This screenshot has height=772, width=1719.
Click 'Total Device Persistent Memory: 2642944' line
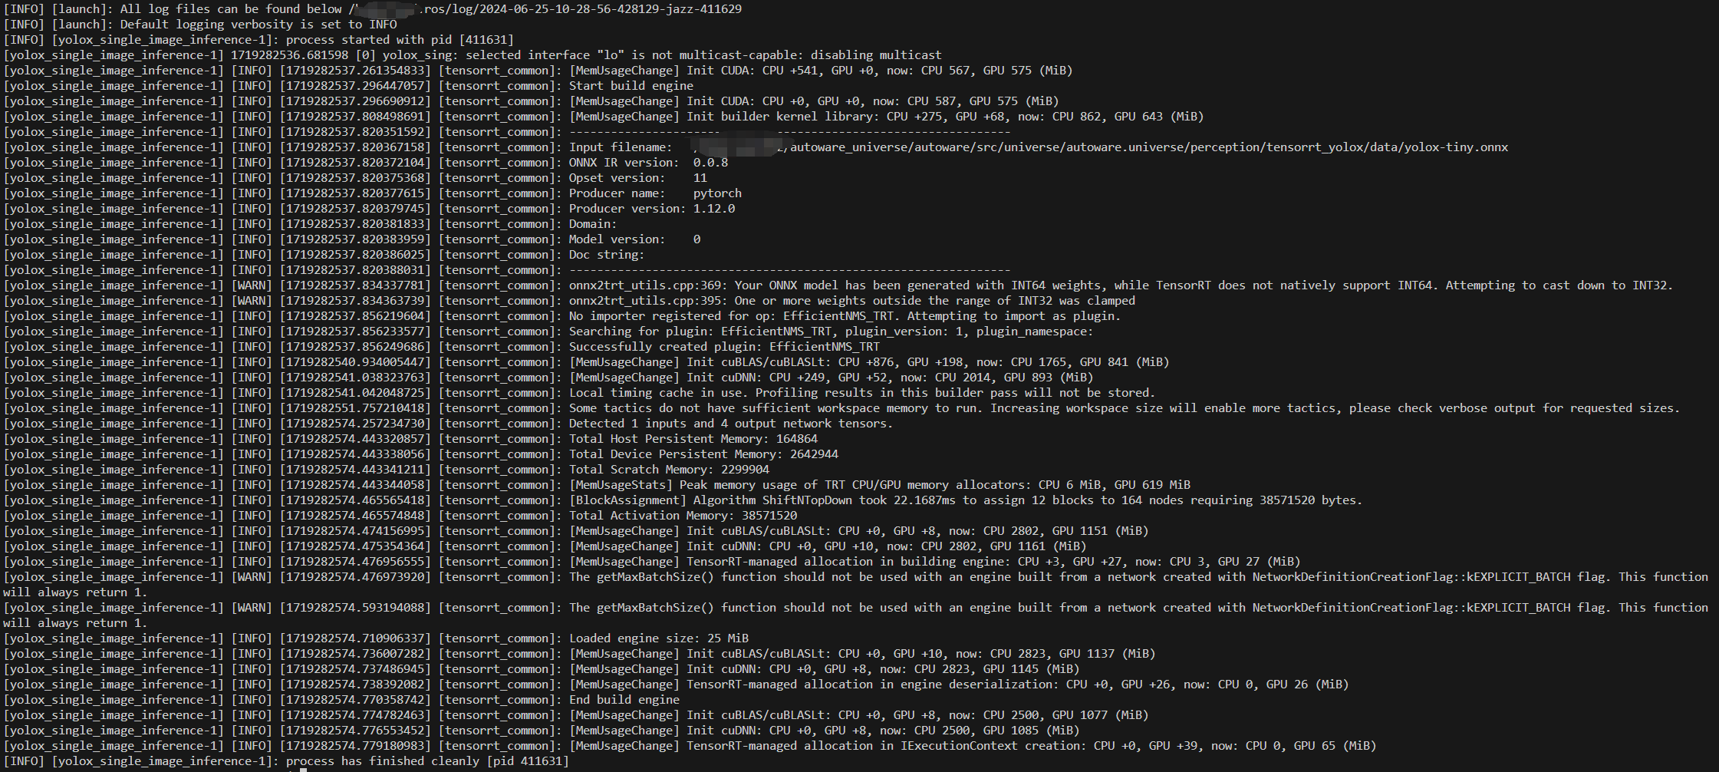click(x=421, y=454)
